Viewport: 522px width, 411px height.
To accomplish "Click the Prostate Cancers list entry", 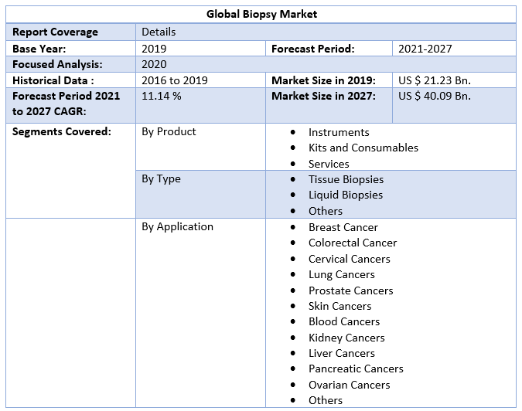I will tap(350, 290).
